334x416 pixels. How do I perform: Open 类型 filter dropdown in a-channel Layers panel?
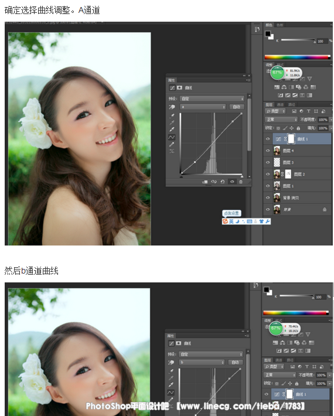(x=275, y=111)
